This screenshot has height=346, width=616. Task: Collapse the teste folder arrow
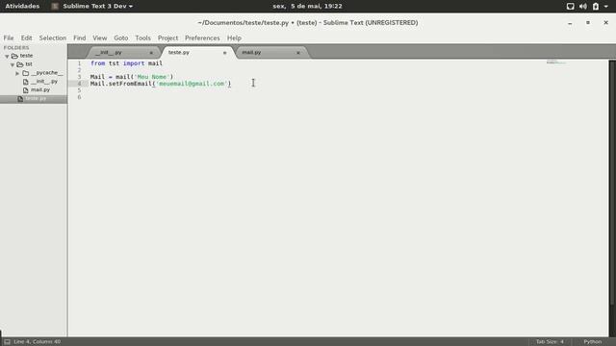7,56
